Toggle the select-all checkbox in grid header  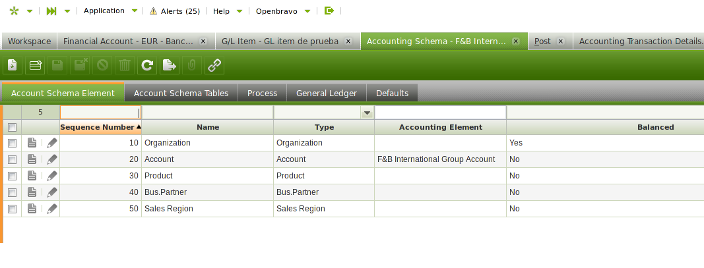click(x=12, y=127)
